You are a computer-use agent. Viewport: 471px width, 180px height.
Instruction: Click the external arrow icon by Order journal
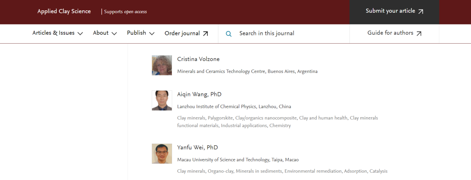(x=205, y=34)
